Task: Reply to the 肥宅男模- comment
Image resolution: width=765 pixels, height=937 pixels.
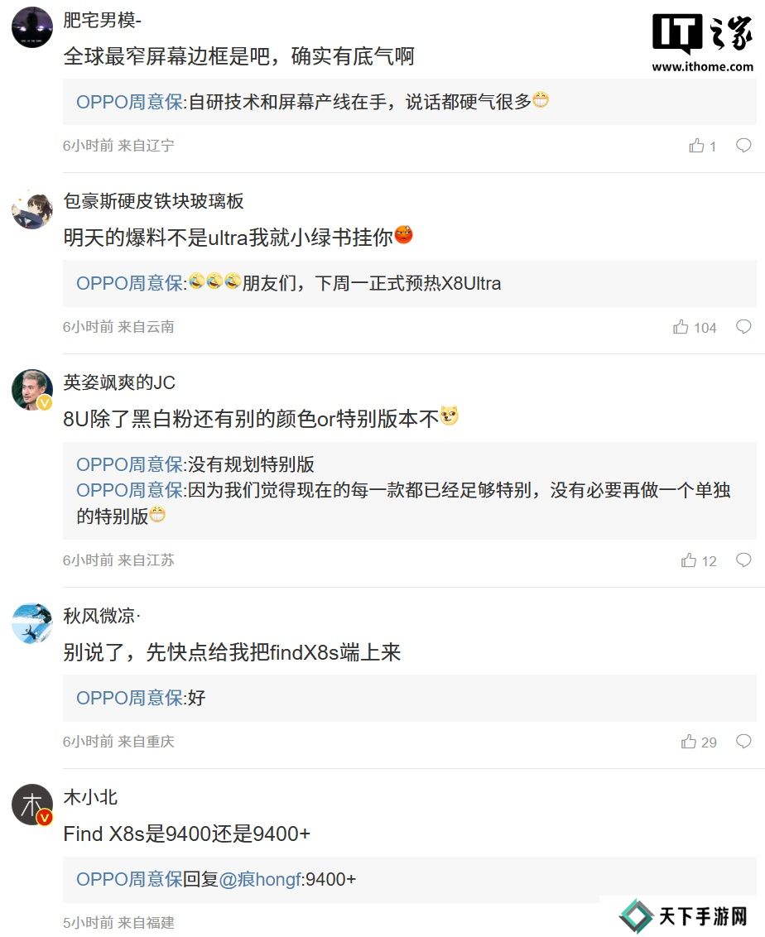Action: [743, 146]
